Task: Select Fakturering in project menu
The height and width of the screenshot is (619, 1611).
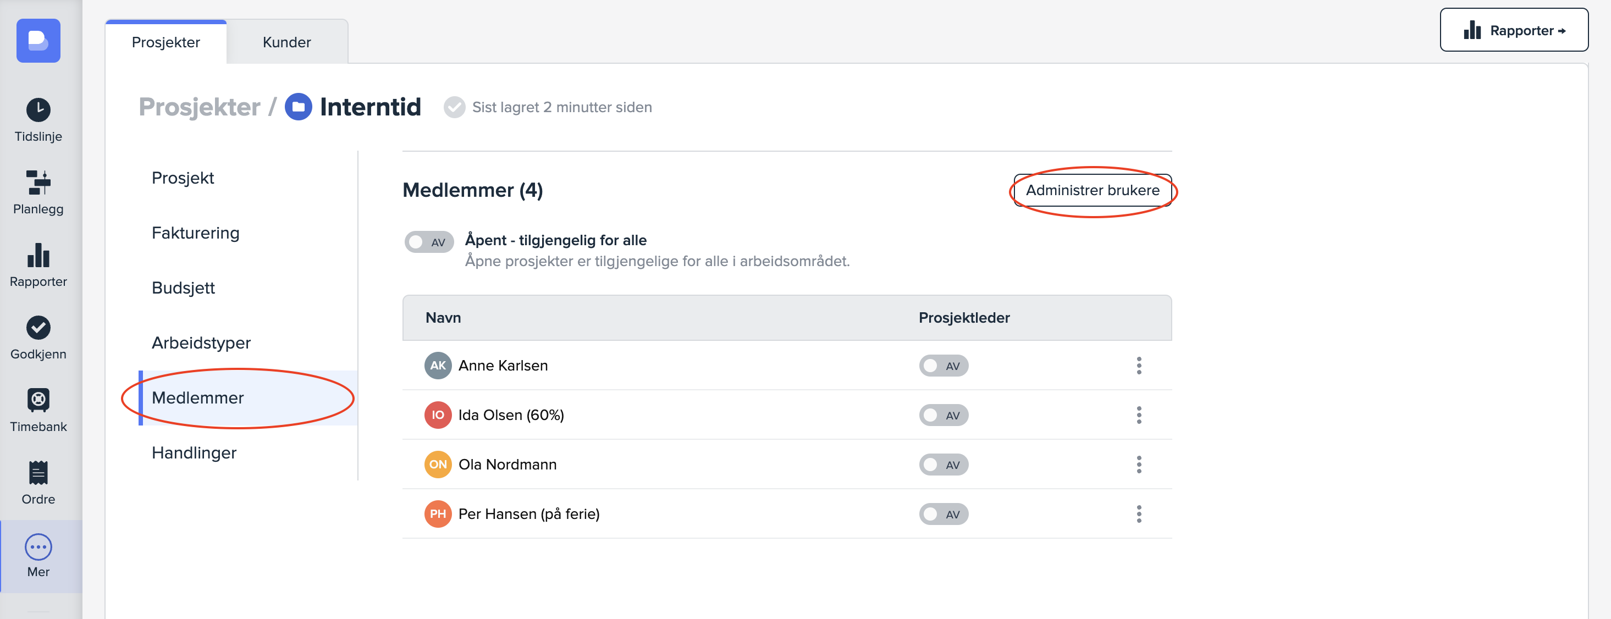Action: pos(195,233)
